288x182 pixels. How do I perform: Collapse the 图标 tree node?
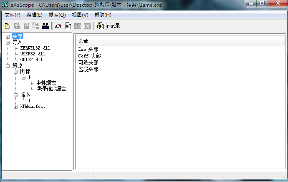[15, 72]
